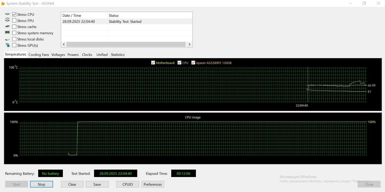Image resolution: width=385 pixels, height=192 pixels.
Task: Select the Temperatures tab
Action: [15, 55]
